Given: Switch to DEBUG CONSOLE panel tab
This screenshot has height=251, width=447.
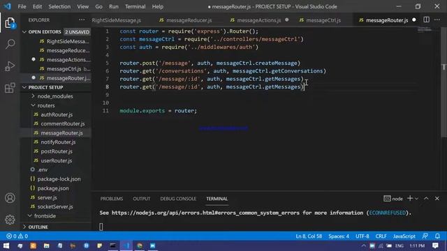Looking at the screenshot, I should pyautogui.click(x=178, y=199).
